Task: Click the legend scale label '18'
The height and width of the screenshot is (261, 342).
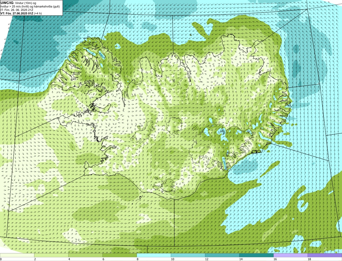Action: (309, 259)
